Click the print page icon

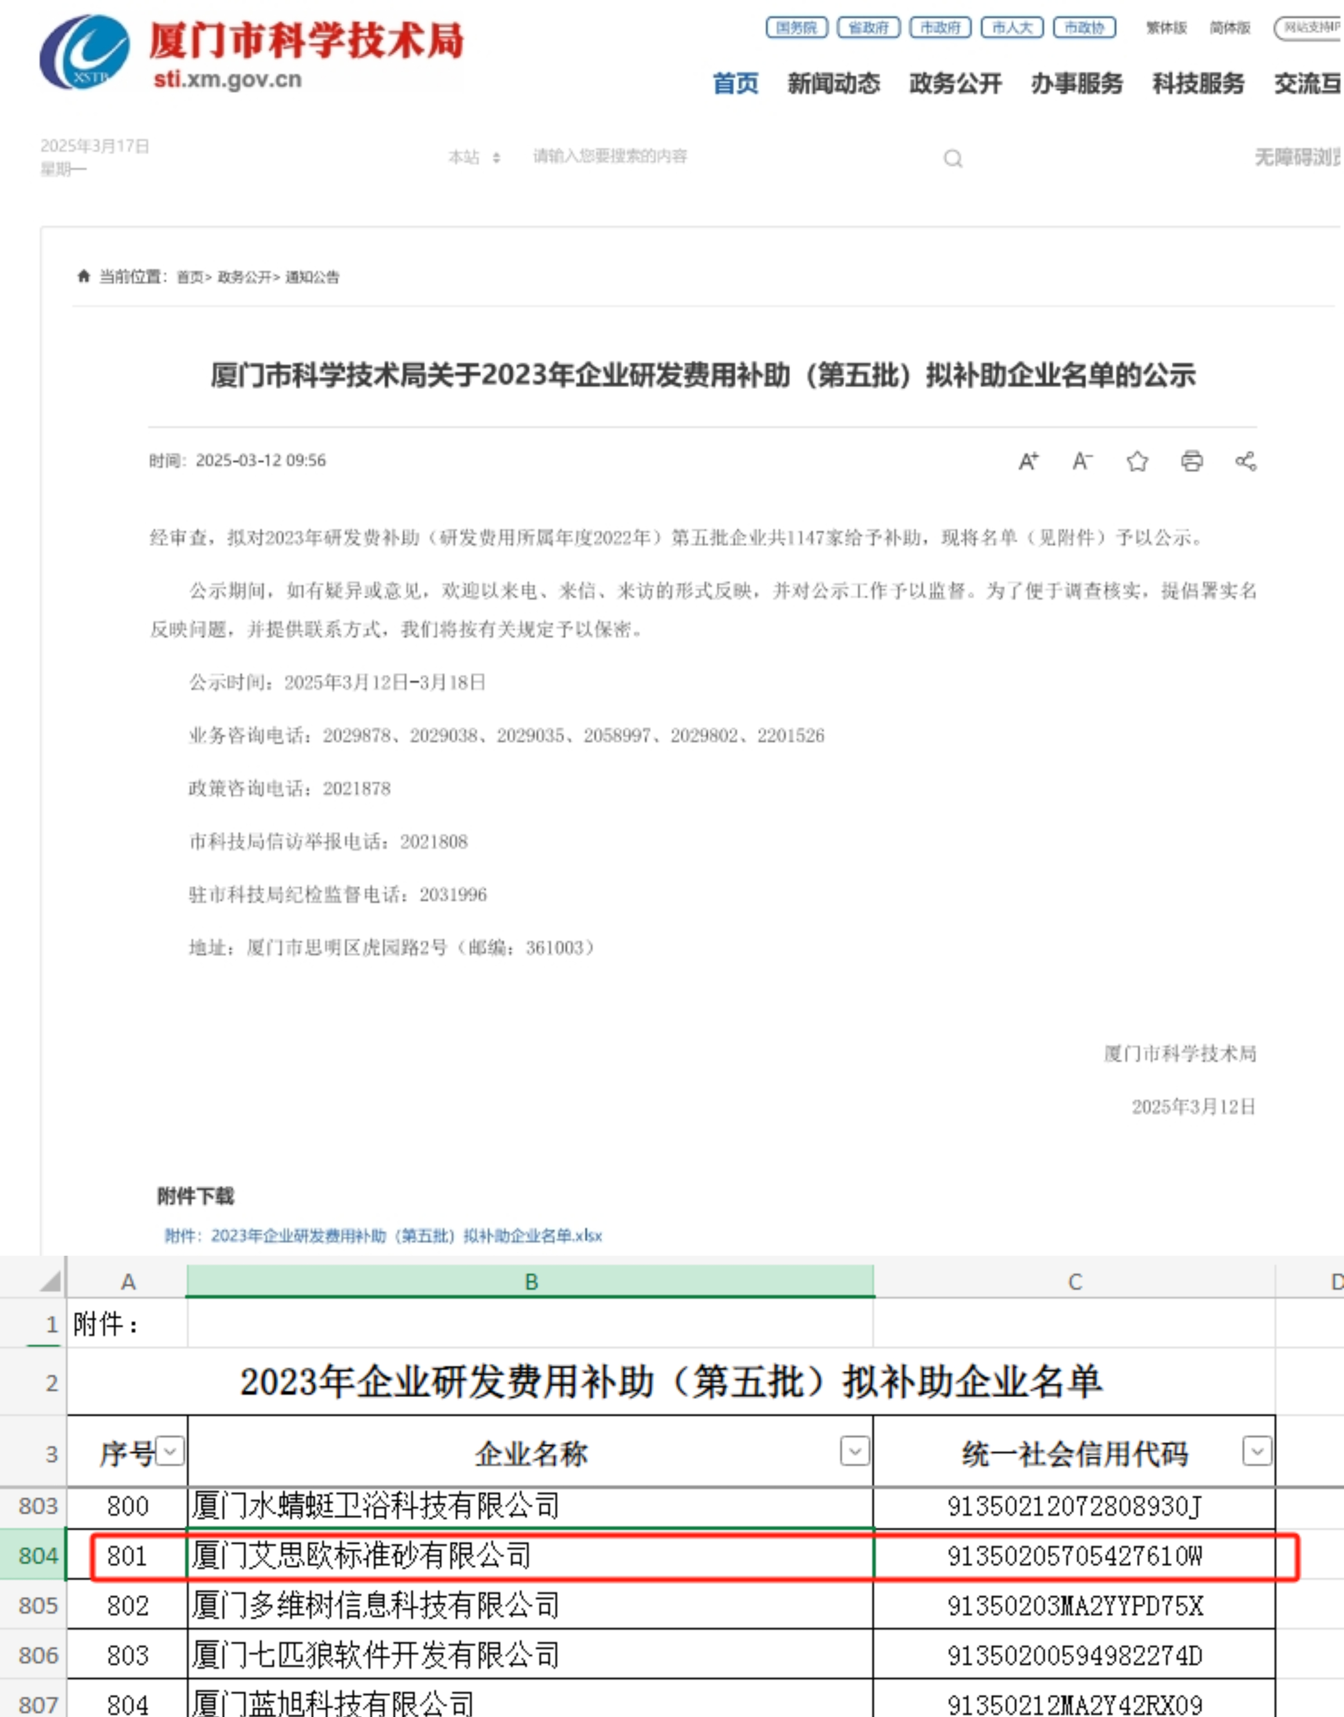pyautogui.click(x=1191, y=461)
